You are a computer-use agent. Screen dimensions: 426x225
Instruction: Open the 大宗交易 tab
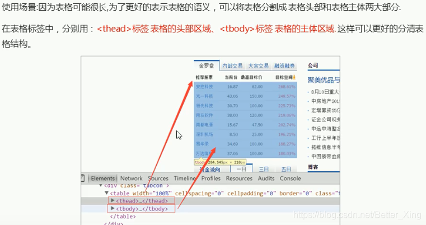pyautogui.click(x=258, y=66)
